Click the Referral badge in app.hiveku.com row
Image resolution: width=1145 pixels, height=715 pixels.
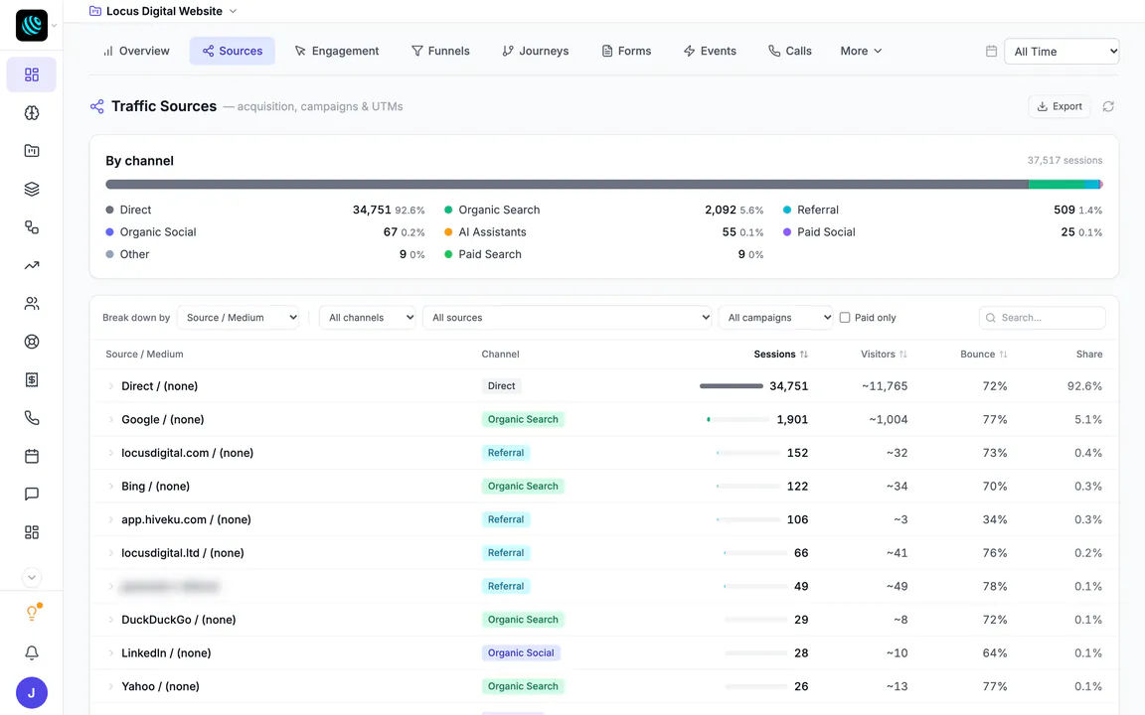tap(505, 519)
